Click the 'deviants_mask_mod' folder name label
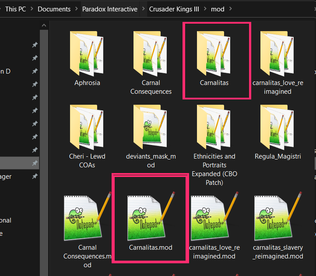This screenshot has width=316, height=276. click(x=151, y=161)
